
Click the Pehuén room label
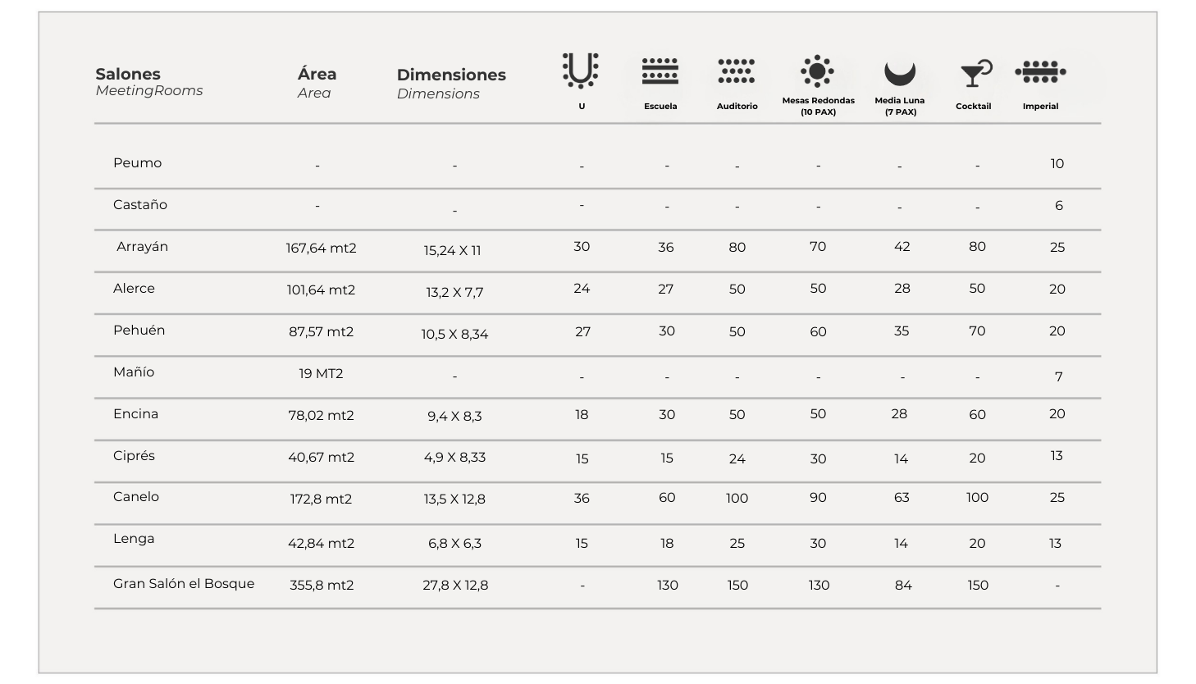click(139, 330)
